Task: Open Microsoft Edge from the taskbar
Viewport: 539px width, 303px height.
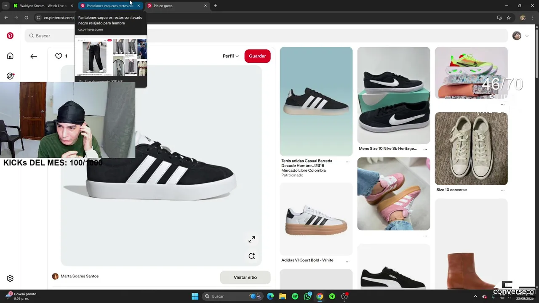Action: click(270, 296)
